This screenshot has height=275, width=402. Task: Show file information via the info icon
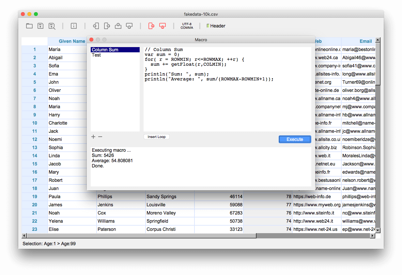(73, 26)
